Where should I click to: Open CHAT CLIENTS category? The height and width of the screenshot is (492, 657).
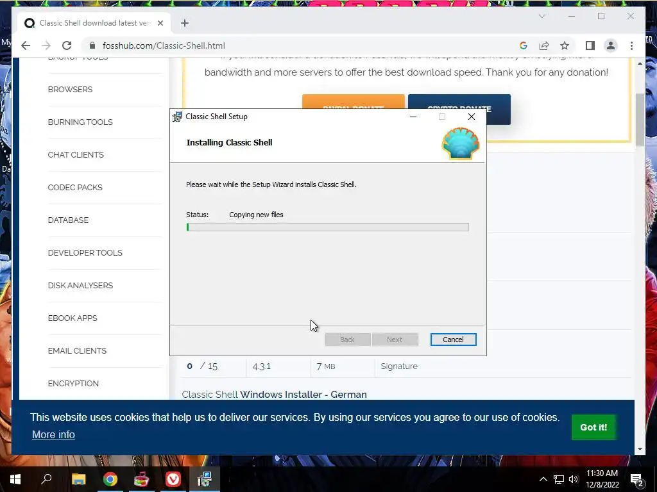[76, 155]
